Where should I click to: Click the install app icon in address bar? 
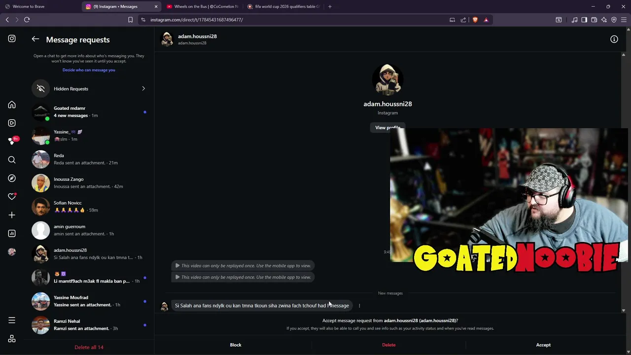pos(452,20)
